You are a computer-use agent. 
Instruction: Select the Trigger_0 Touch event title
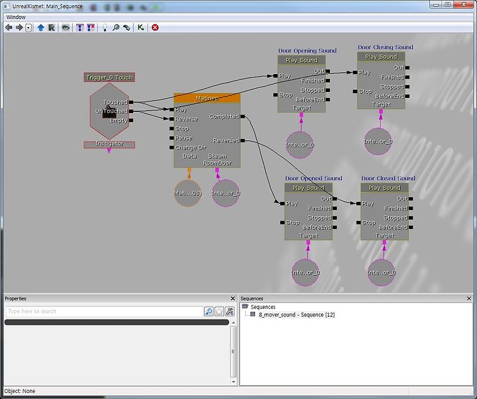tap(109, 77)
